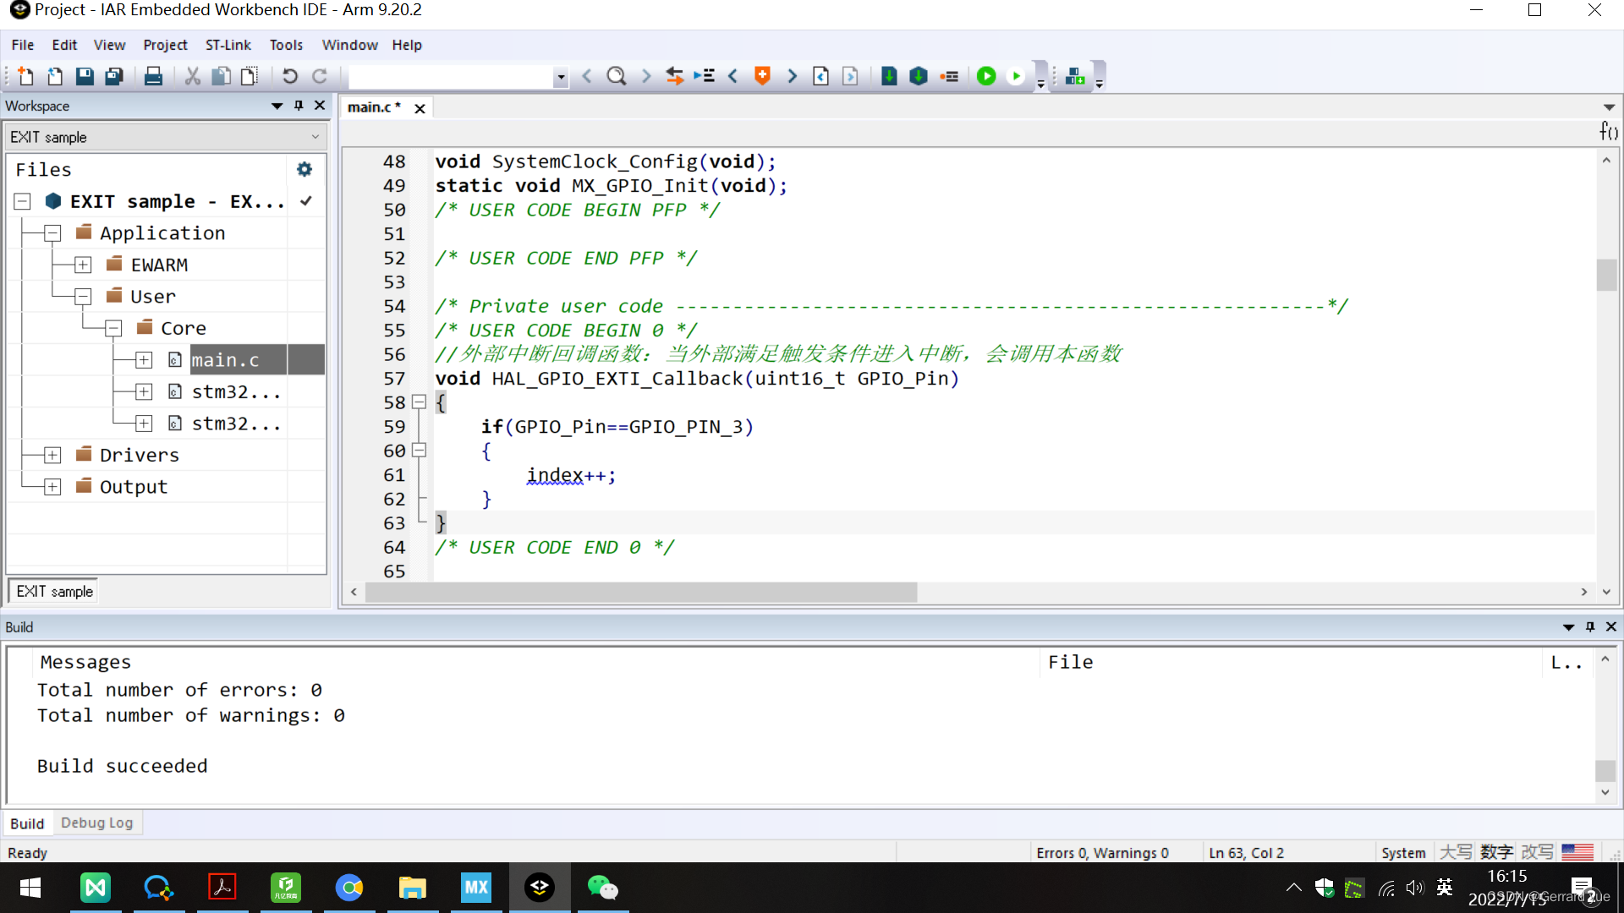Switch to the Debug Log tab
This screenshot has width=1624, height=913.
96,823
